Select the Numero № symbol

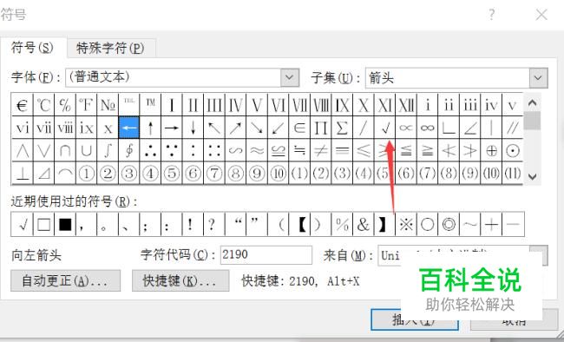click(108, 105)
